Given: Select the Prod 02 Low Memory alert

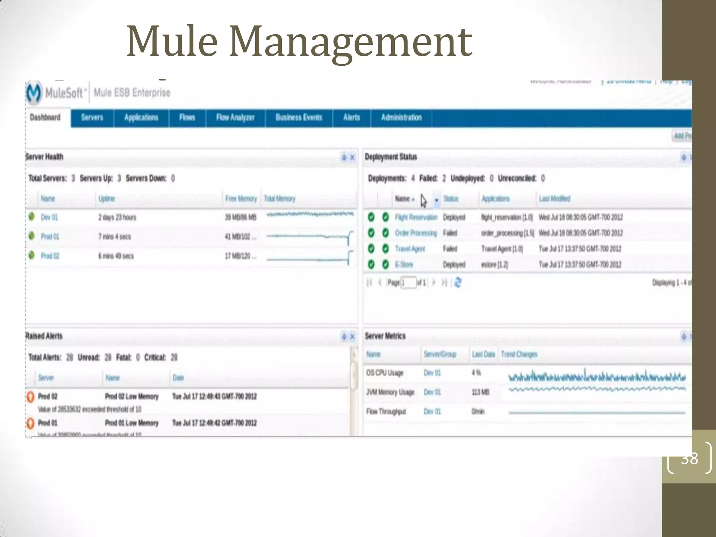Looking at the screenshot, I should click(x=132, y=397).
